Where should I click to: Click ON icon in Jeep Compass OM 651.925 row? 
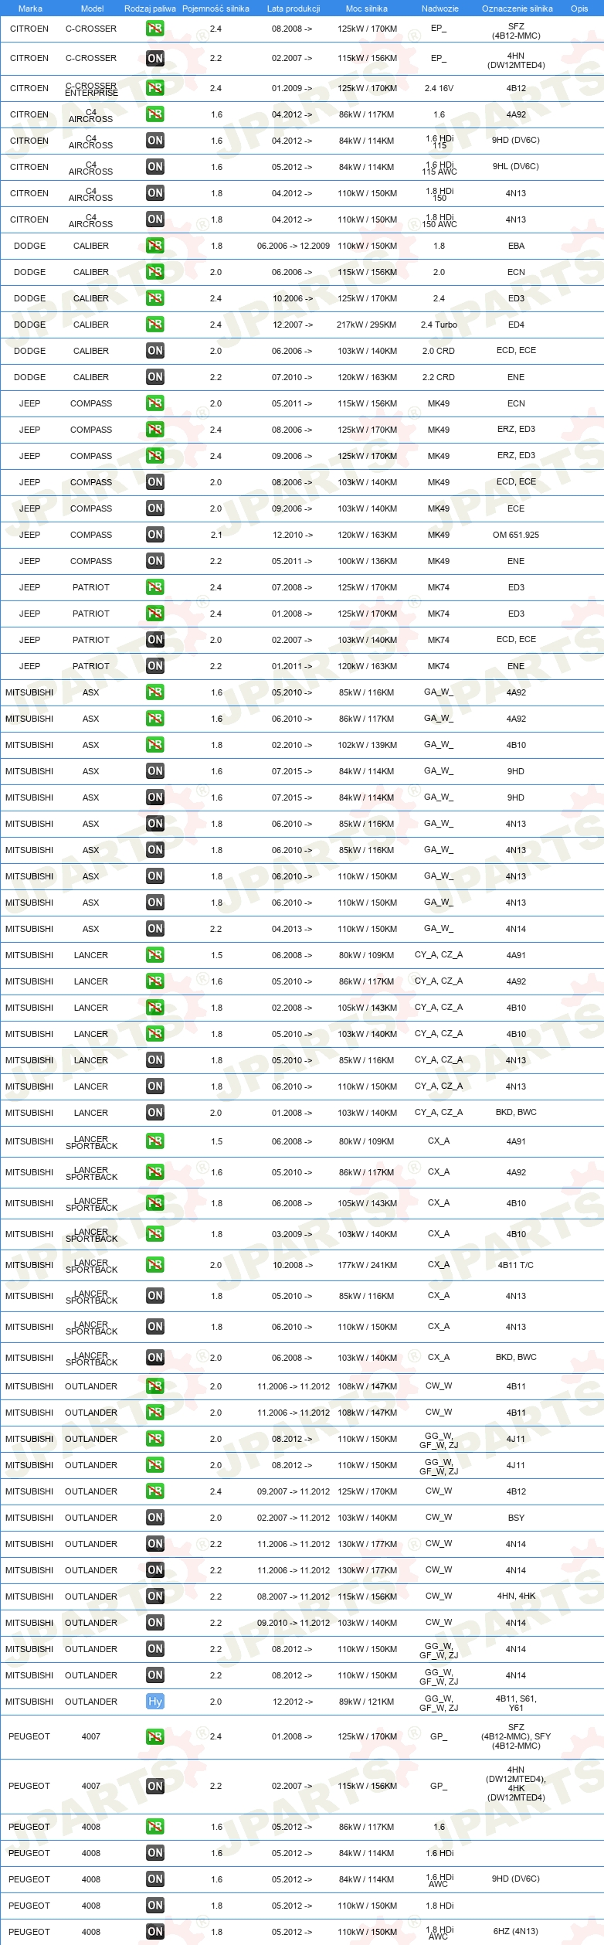155,535
